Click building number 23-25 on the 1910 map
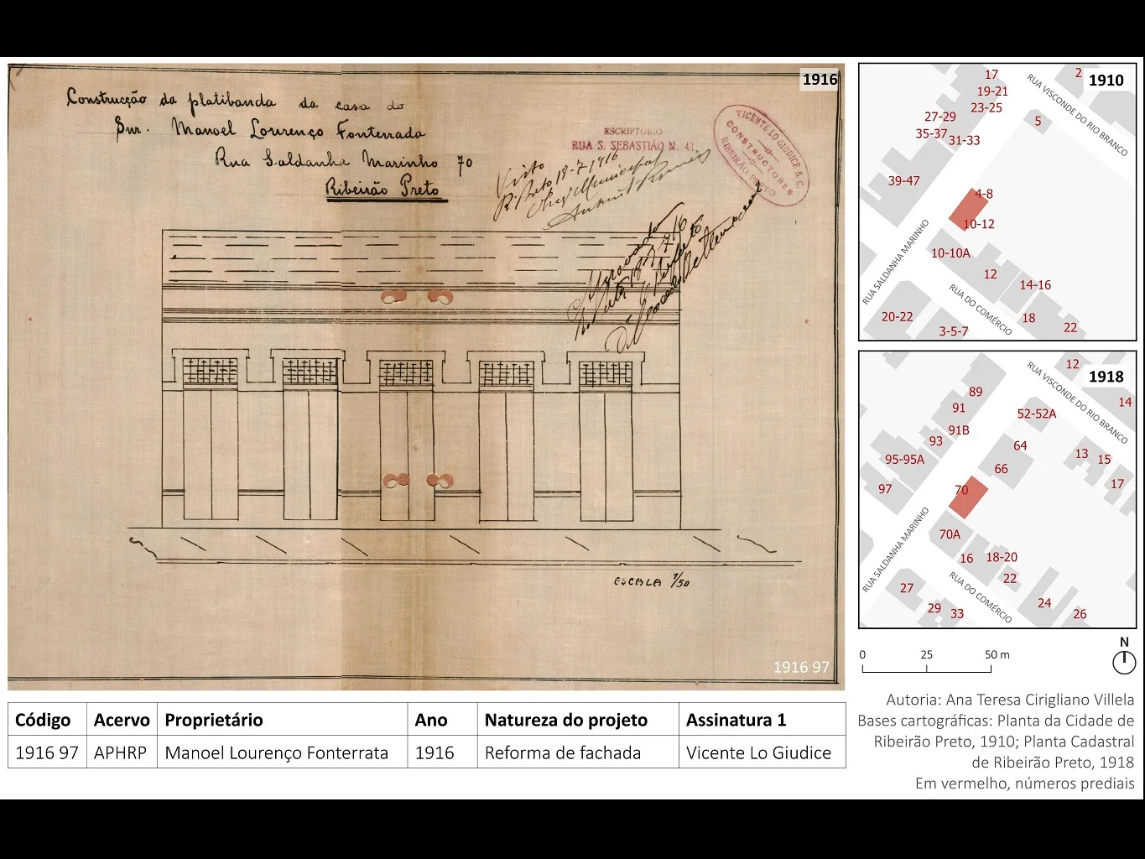Image resolution: width=1145 pixels, height=859 pixels. [986, 107]
